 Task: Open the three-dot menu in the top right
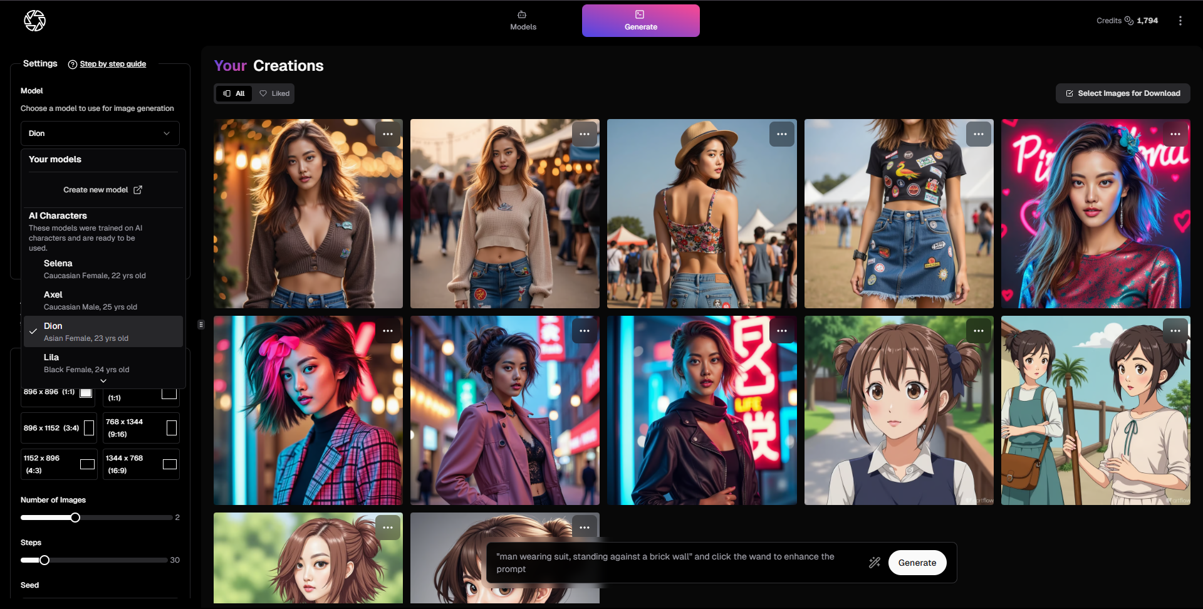pyautogui.click(x=1180, y=20)
